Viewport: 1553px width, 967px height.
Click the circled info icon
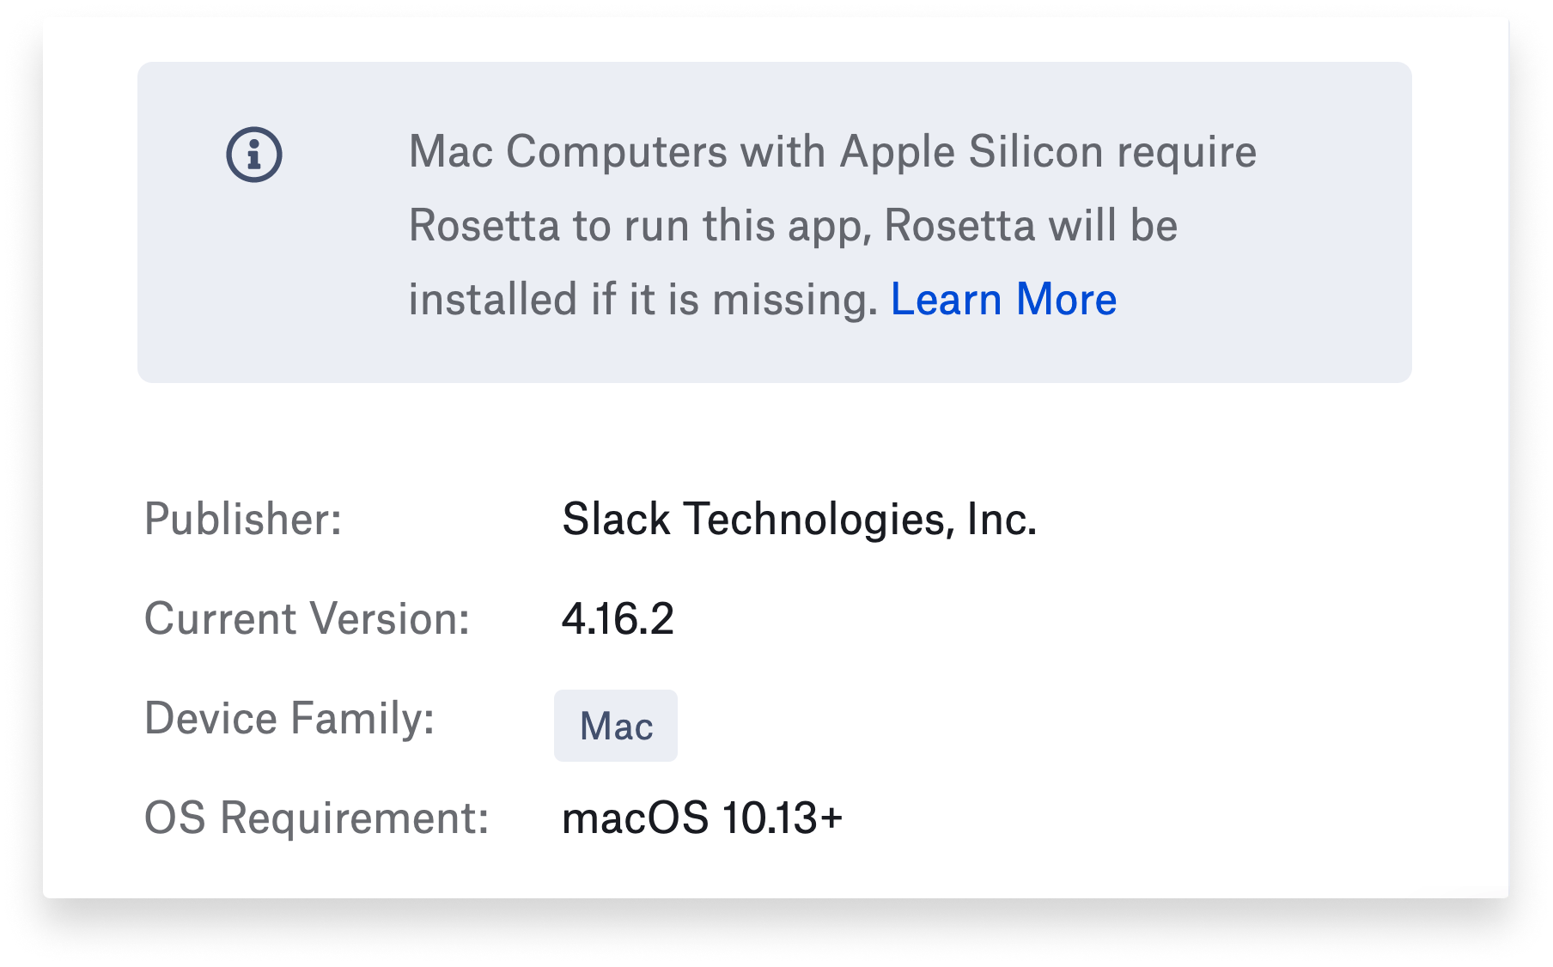pyautogui.click(x=255, y=153)
